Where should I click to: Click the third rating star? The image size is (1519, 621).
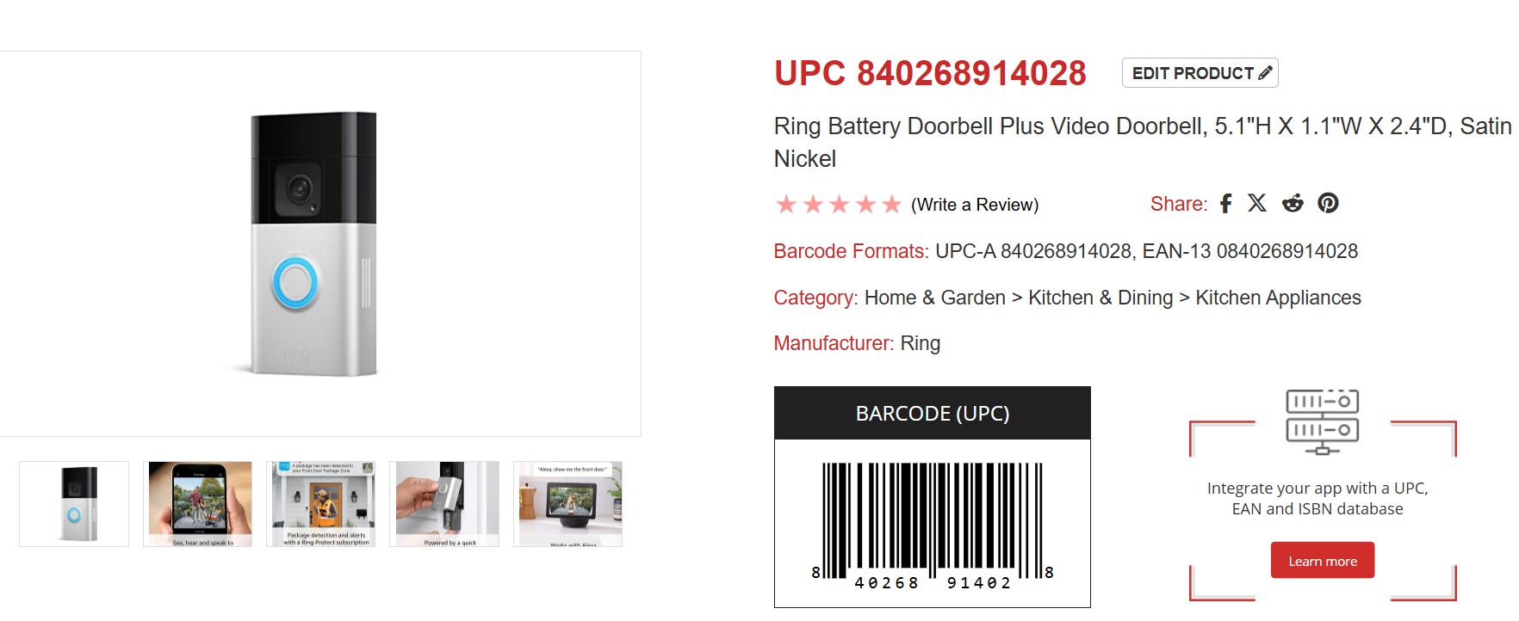[839, 205]
